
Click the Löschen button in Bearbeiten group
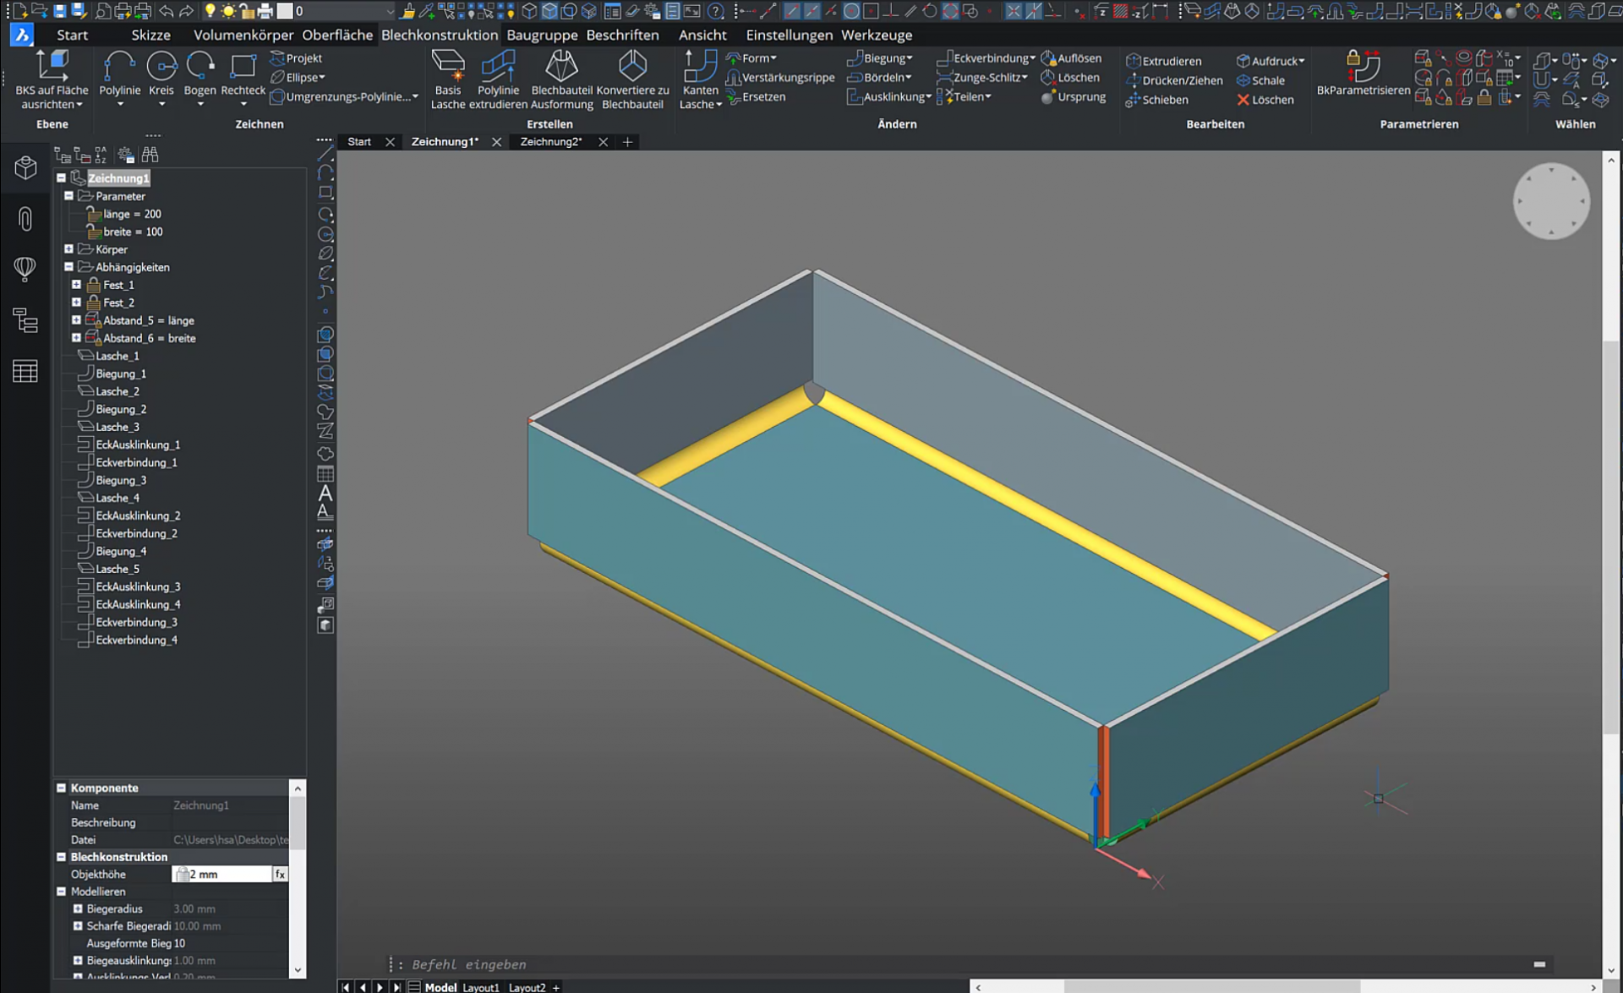pos(1265,100)
